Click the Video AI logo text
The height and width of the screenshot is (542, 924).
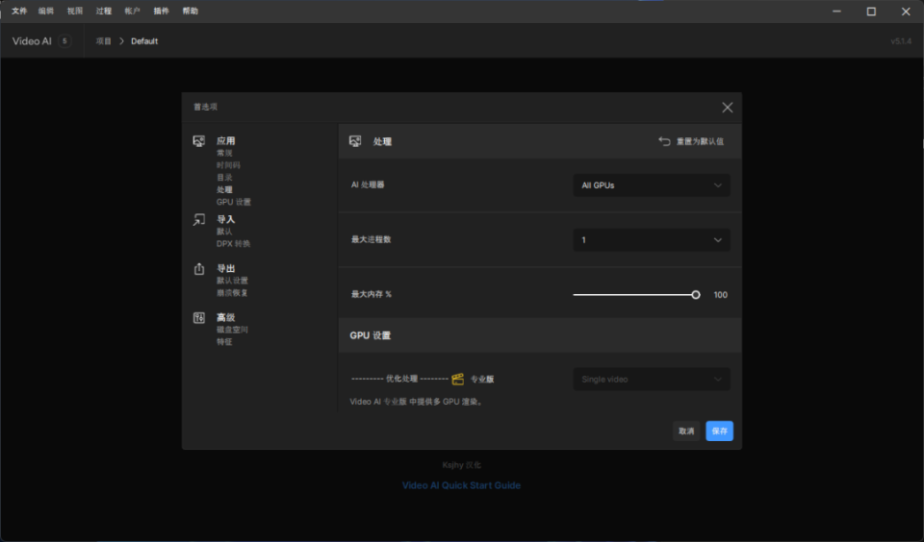tap(32, 41)
